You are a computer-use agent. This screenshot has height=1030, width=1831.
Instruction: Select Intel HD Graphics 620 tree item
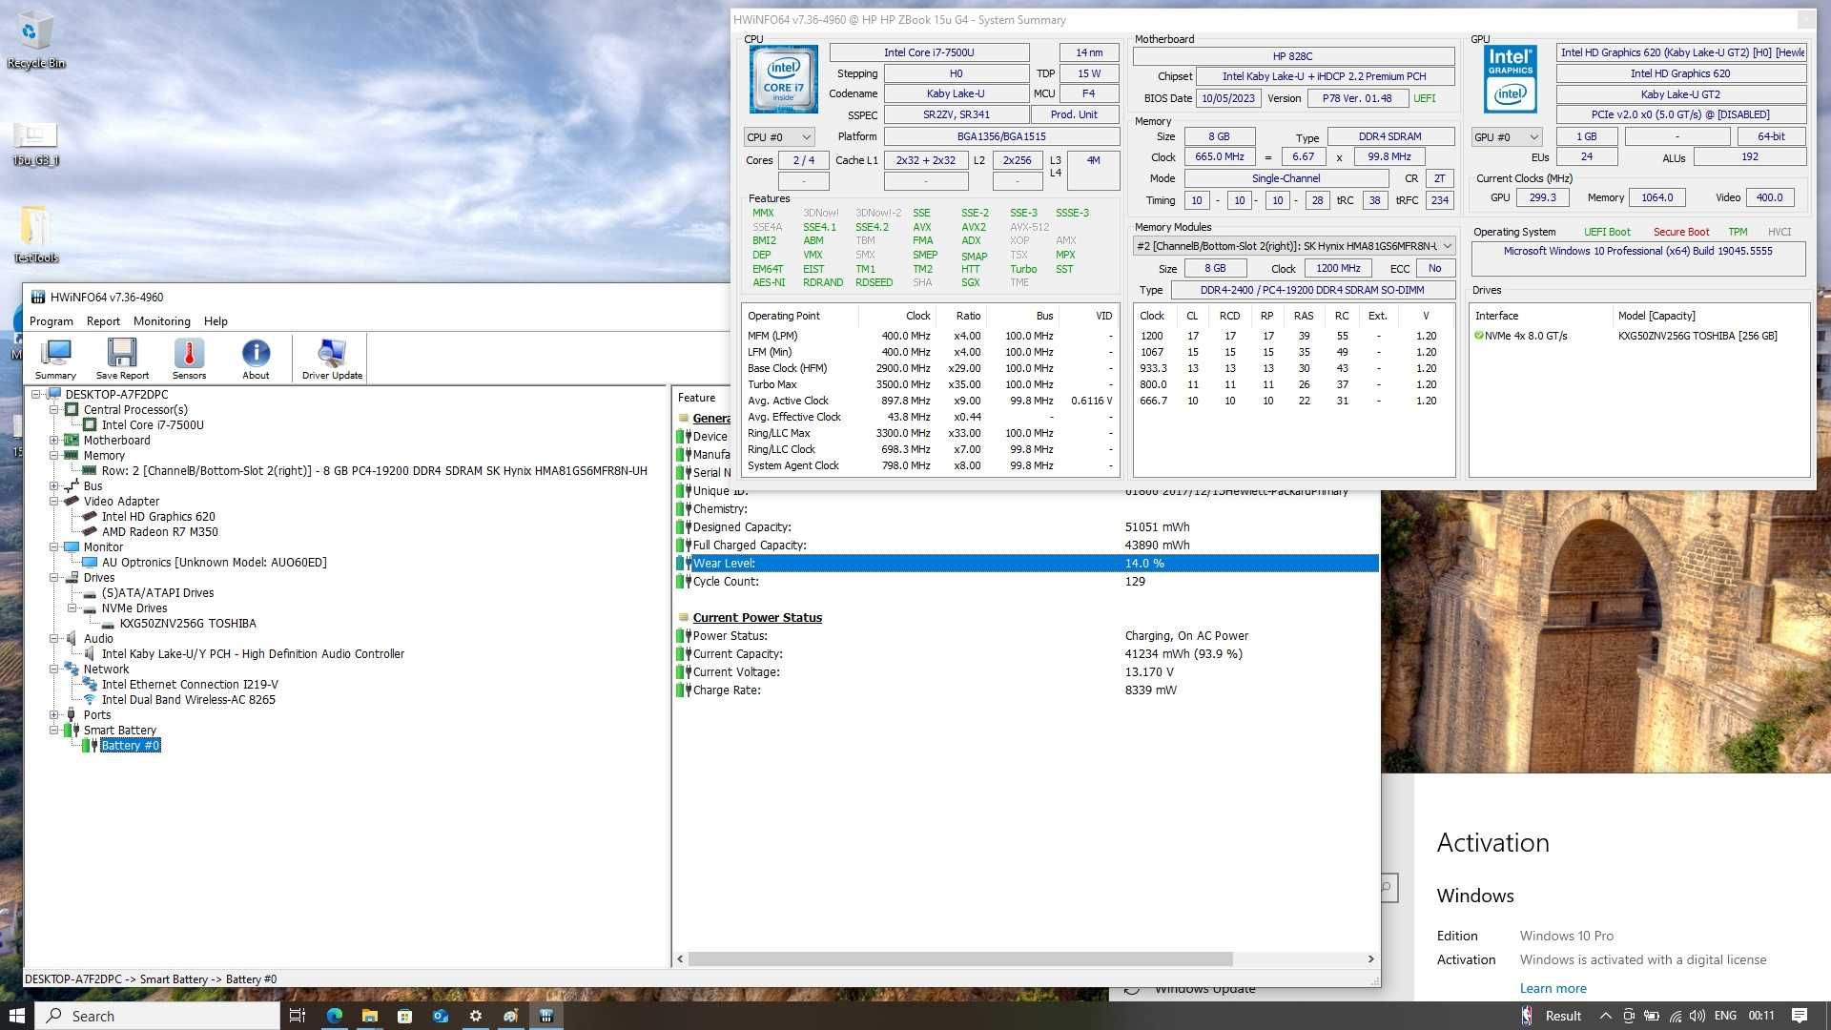(158, 516)
